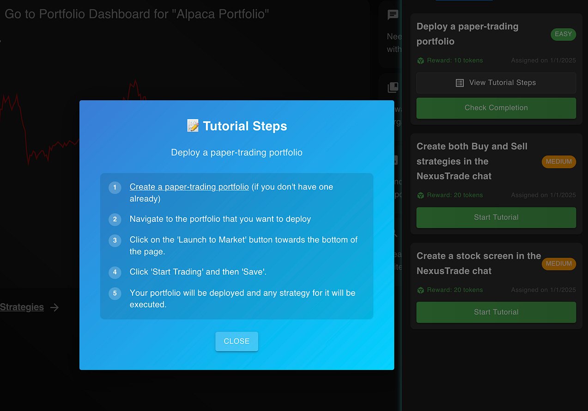
Task: Click the chat bubble icon at top of sidebar
Action: (392, 15)
